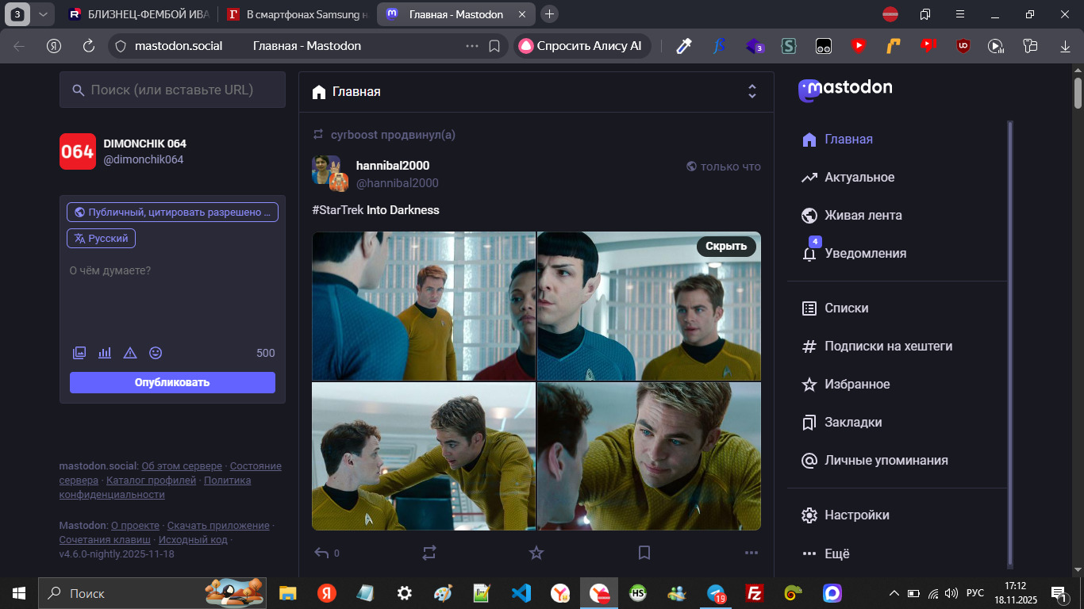
Task: Favorite the post with the star icon
Action: tap(536, 553)
